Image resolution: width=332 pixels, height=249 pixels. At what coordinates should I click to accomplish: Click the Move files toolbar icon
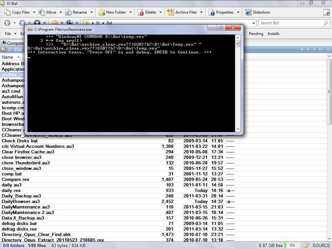point(41,12)
